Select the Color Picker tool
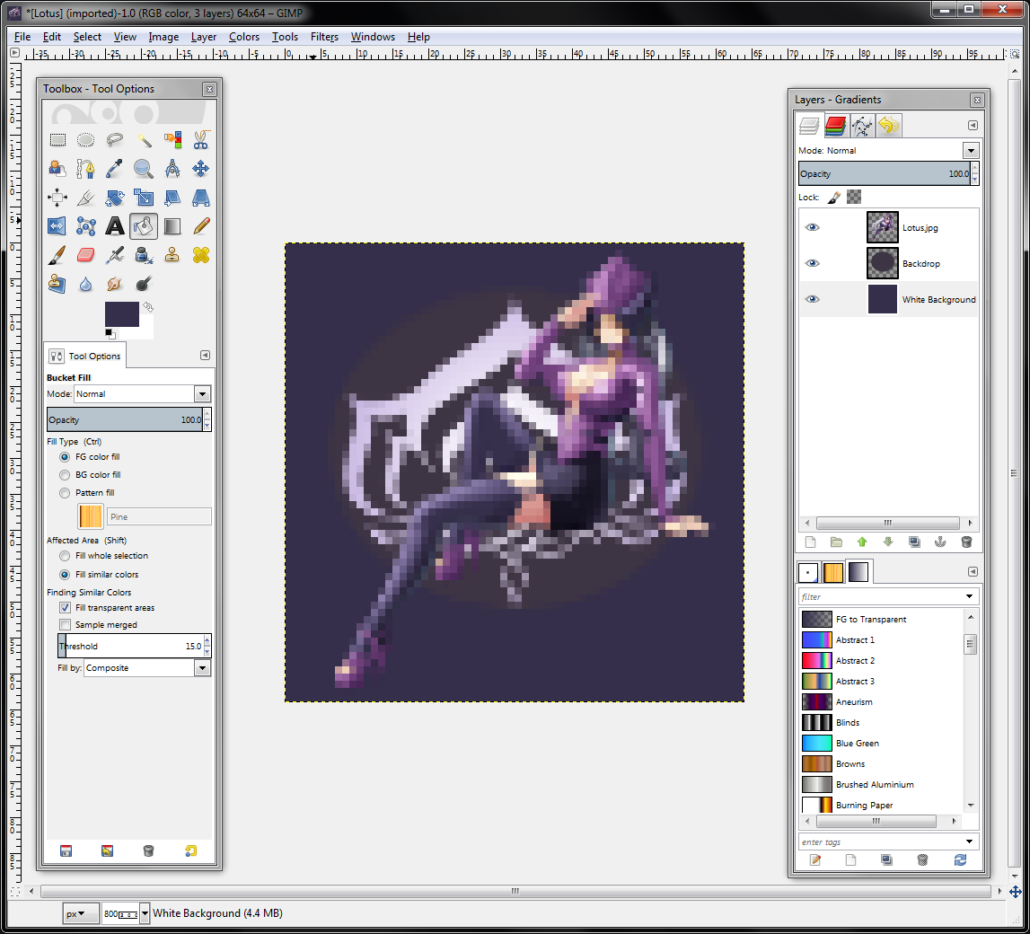The image size is (1030, 934). (115, 169)
